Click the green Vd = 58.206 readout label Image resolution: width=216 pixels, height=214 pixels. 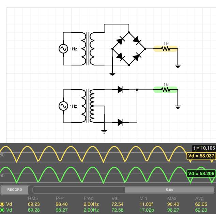[x=201, y=173]
